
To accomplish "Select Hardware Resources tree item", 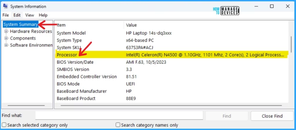I will [x=31, y=31].
